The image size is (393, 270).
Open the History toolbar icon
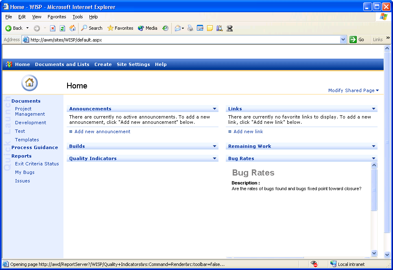pos(165,28)
